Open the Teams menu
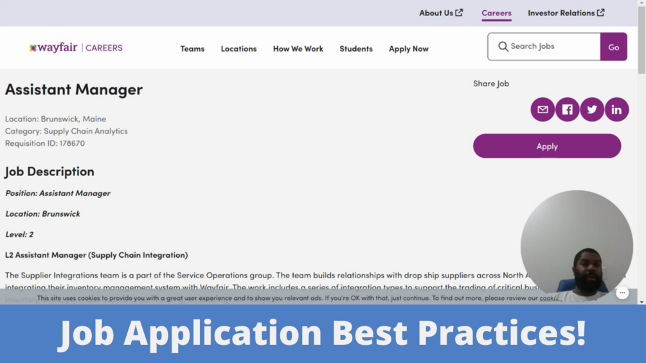646x363 pixels. click(192, 49)
